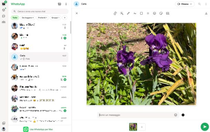Select the iris photo thumbnail

point(133,127)
